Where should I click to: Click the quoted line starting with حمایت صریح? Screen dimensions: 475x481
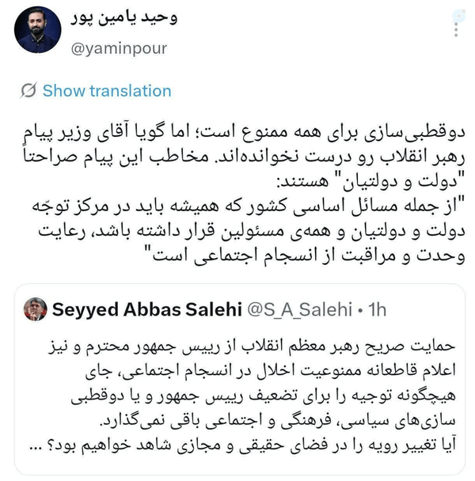click(252, 347)
